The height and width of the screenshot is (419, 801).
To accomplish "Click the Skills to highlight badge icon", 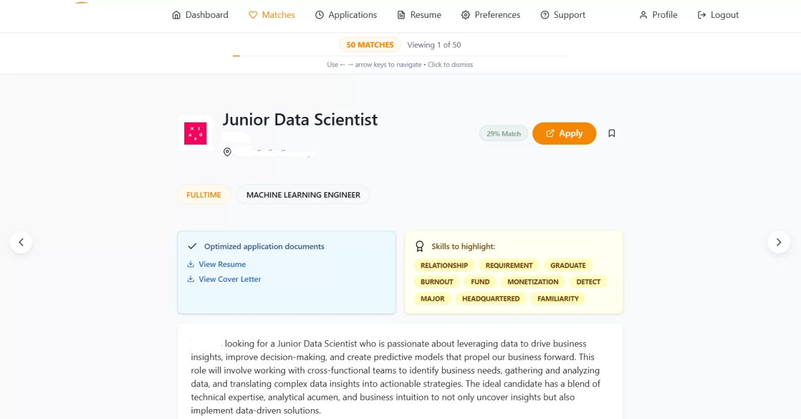I will (420, 246).
